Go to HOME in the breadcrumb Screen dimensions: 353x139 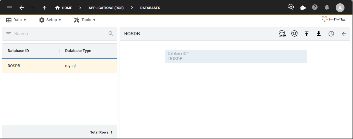click(x=64, y=8)
